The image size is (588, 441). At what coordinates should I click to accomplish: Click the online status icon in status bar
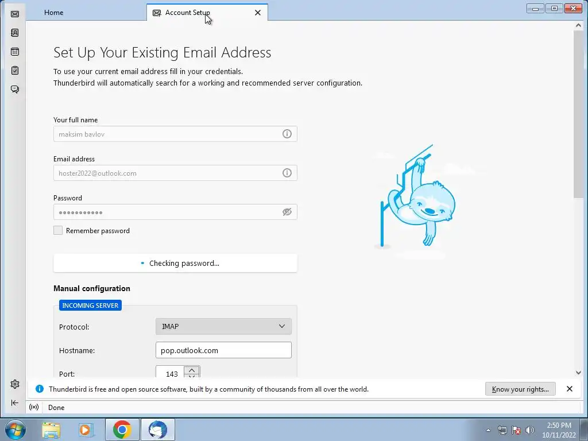coord(34,407)
